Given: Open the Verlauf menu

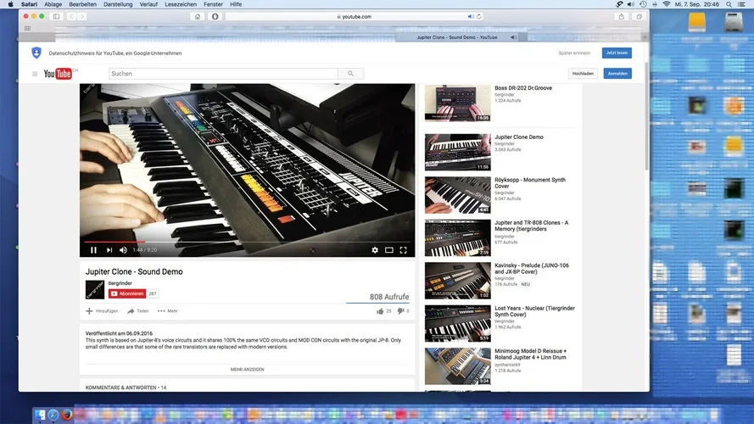Looking at the screenshot, I should click(x=148, y=4).
